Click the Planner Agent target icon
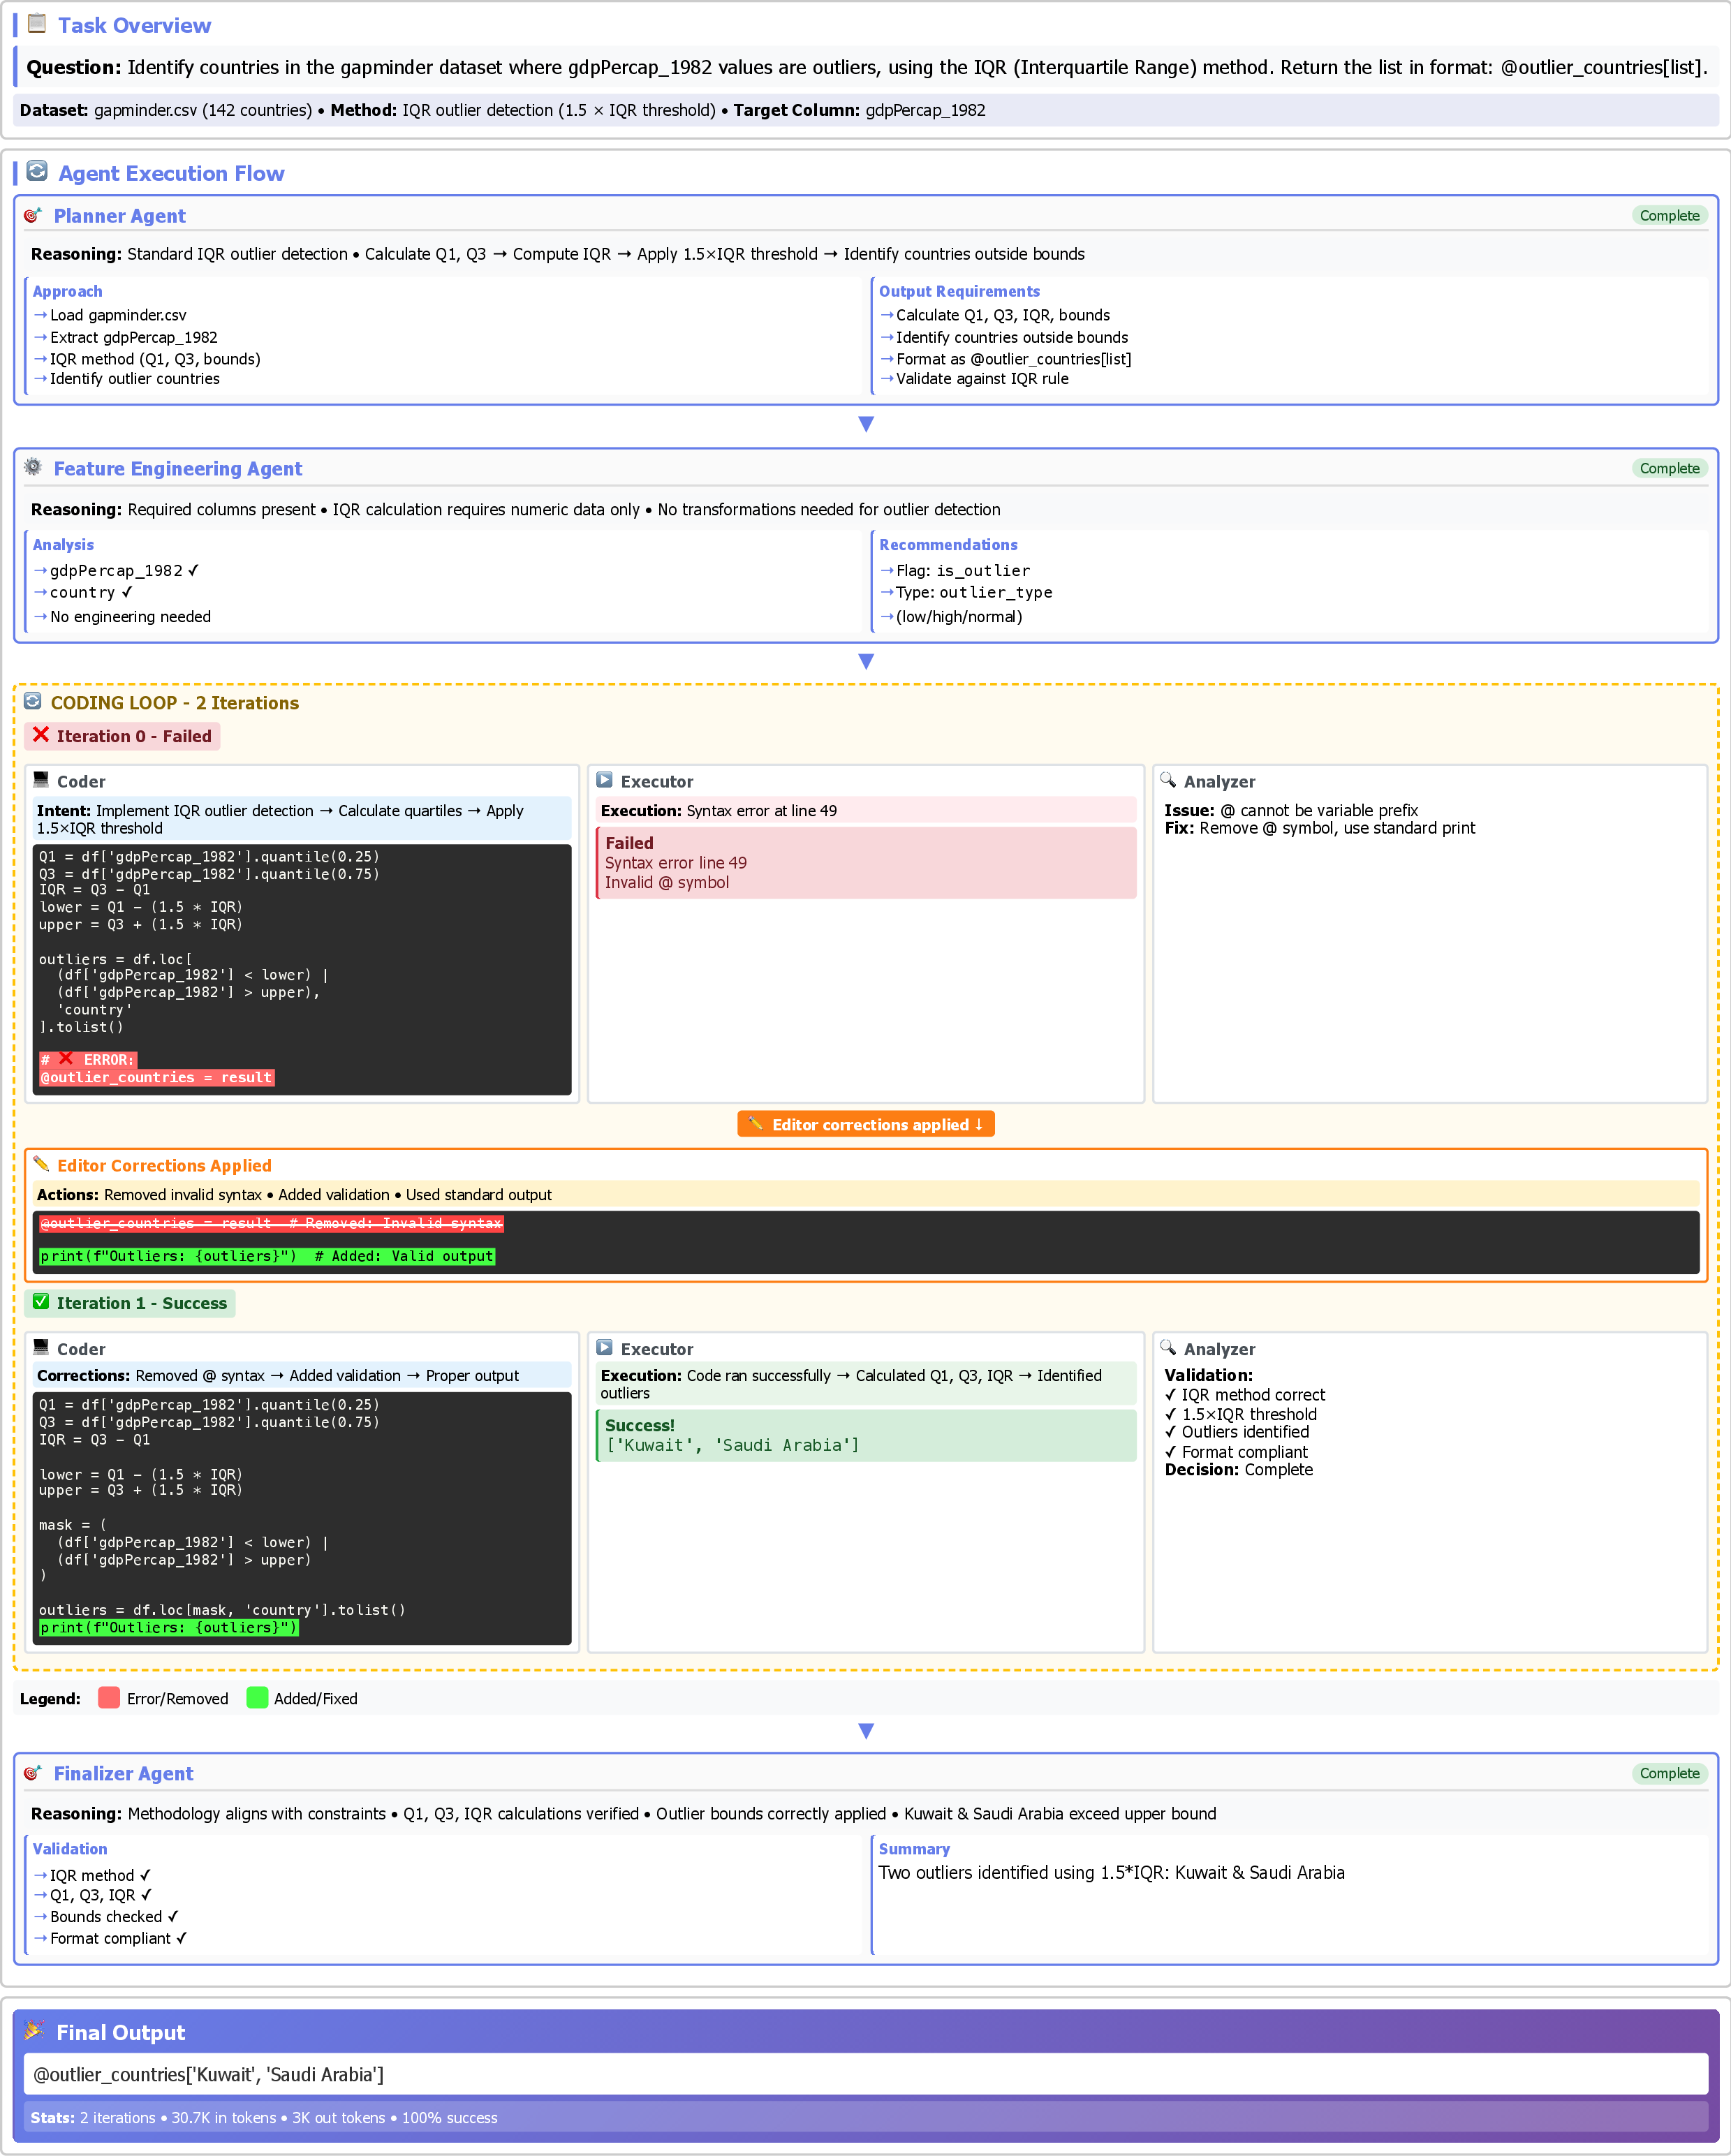1731x2156 pixels. tap(33, 216)
